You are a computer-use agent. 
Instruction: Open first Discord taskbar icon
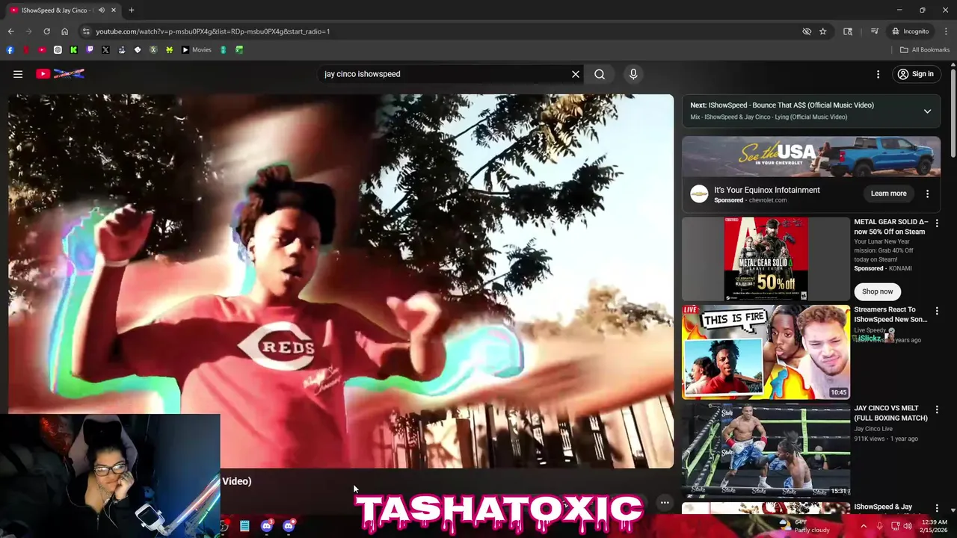(x=267, y=526)
